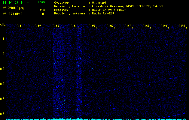
Task: Click the 25.12.21 04:40 date stamp
Action: point(13,14)
